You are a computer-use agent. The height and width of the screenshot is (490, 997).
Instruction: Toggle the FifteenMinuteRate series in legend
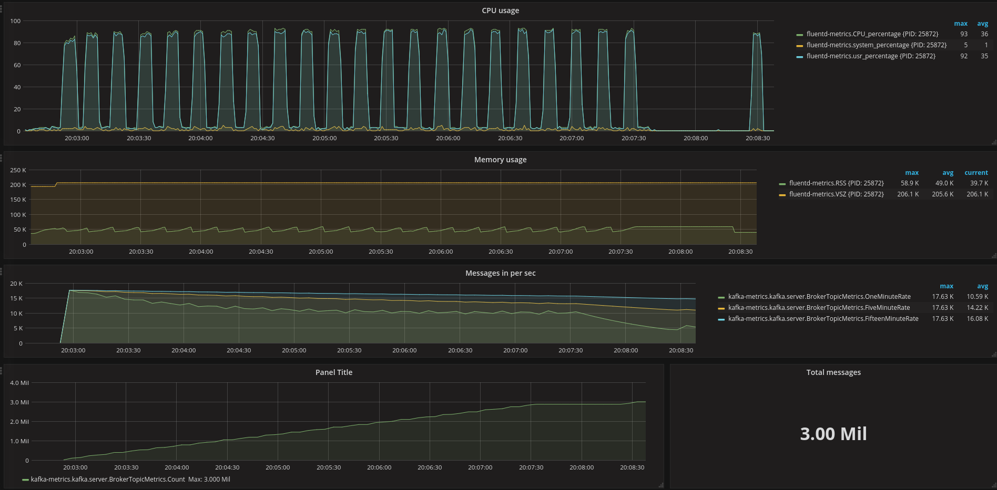[823, 319]
